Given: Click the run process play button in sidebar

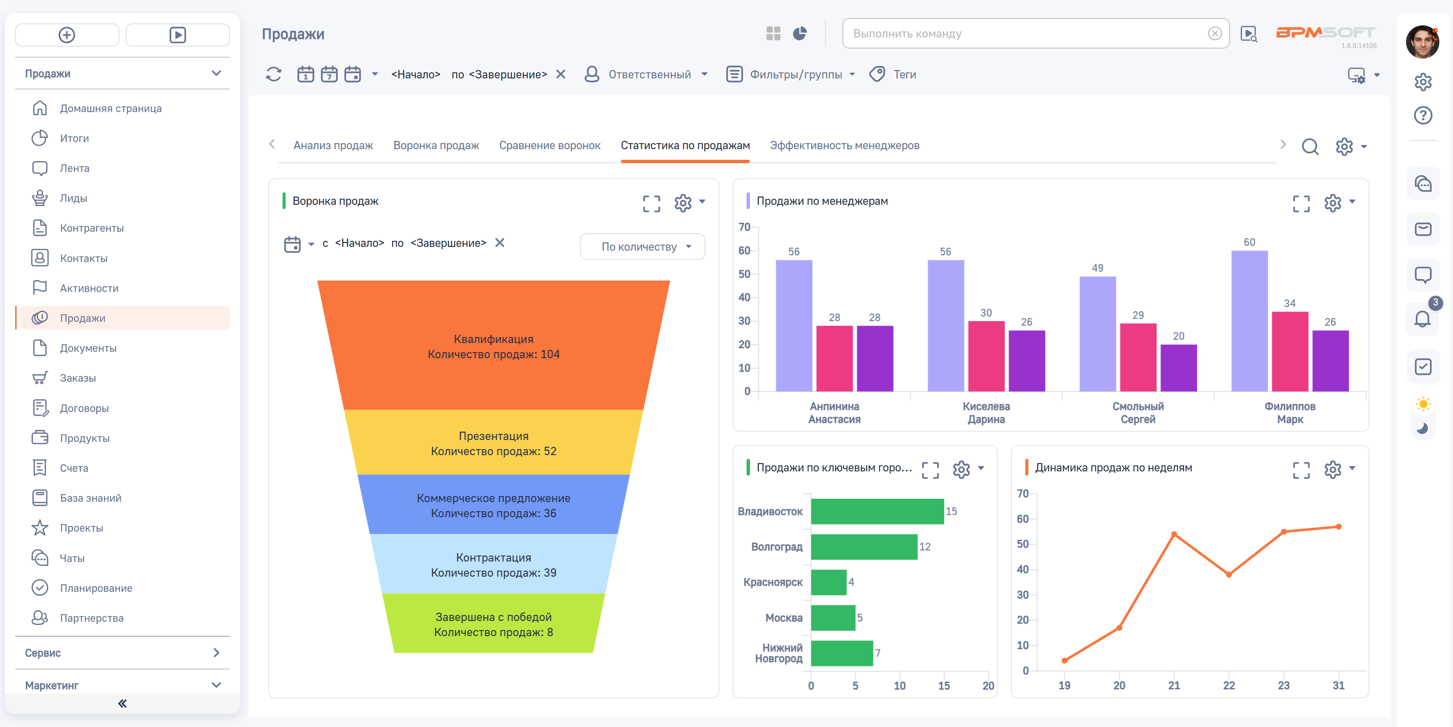Looking at the screenshot, I should [178, 35].
